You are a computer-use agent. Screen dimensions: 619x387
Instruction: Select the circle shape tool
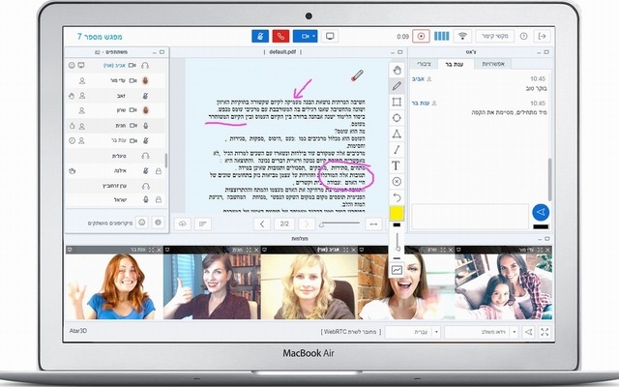pyautogui.click(x=397, y=118)
